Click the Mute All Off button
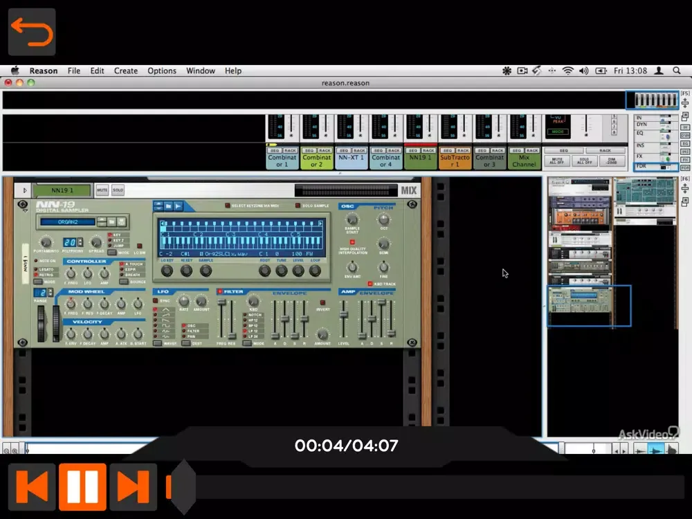The width and height of the screenshot is (692, 519). (x=557, y=161)
